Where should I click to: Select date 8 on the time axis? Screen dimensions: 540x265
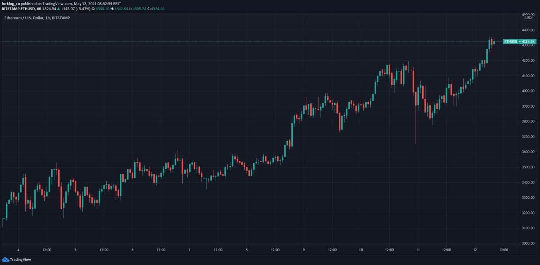247,250
